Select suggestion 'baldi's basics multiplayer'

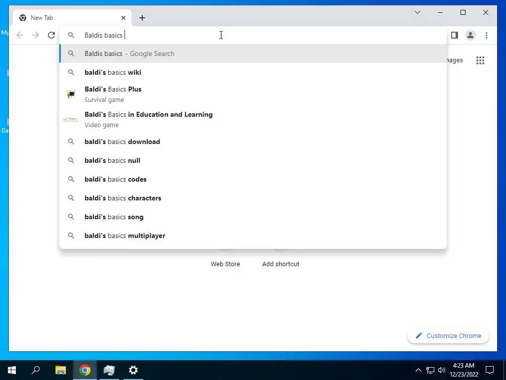point(253,236)
